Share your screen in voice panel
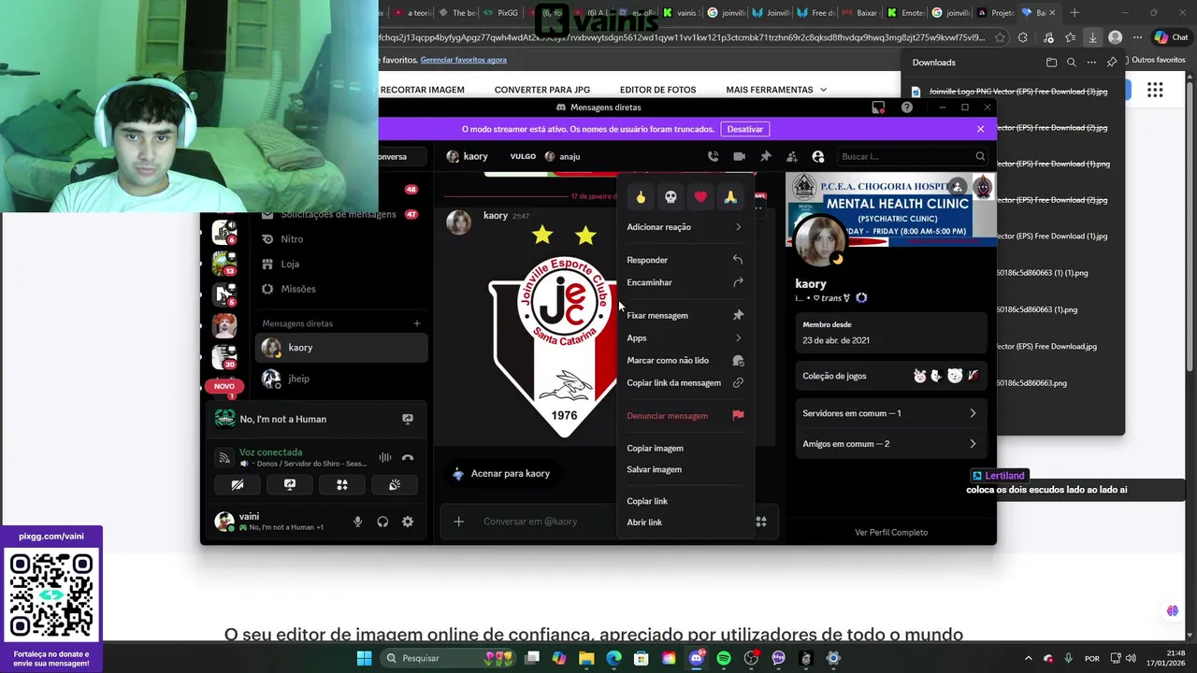This screenshot has height=673, width=1197. click(x=290, y=484)
